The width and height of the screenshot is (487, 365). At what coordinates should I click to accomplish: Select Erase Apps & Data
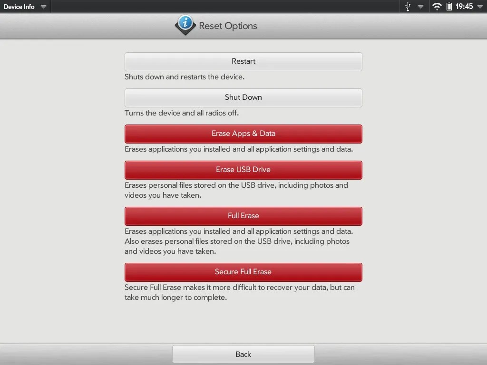[243, 134]
